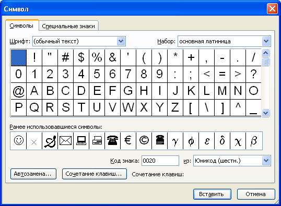Select the digit 0 cell

pyautogui.click(x=19, y=74)
